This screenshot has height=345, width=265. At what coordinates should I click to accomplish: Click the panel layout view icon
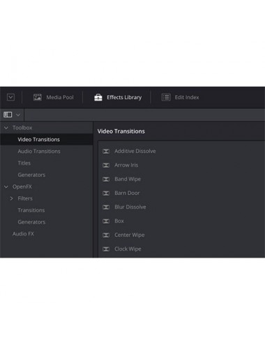click(x=8, y=115)
